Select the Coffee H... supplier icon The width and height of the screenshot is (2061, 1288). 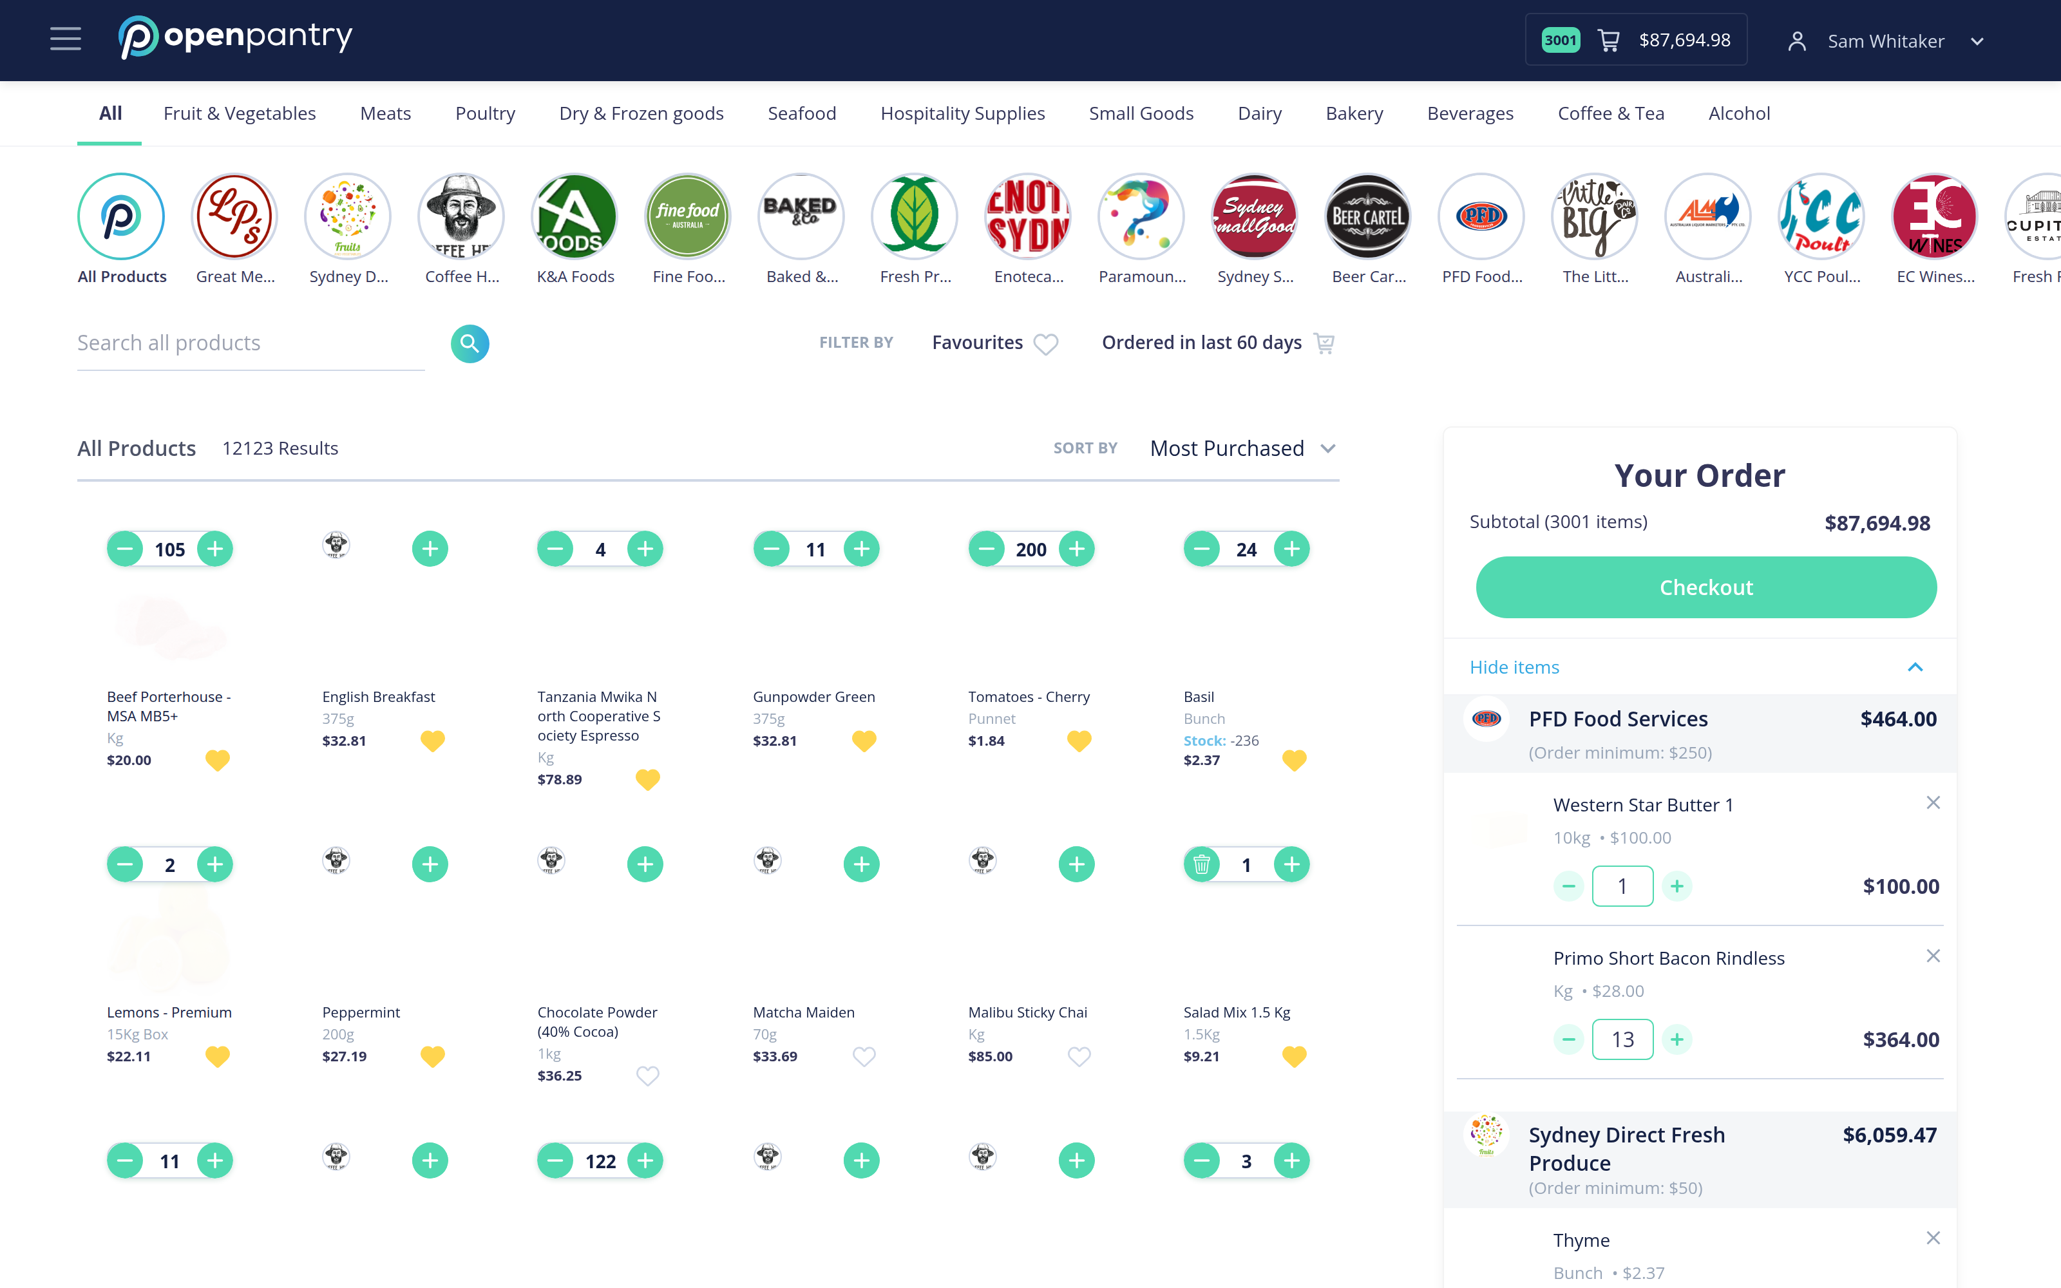(x=462, y=216)
